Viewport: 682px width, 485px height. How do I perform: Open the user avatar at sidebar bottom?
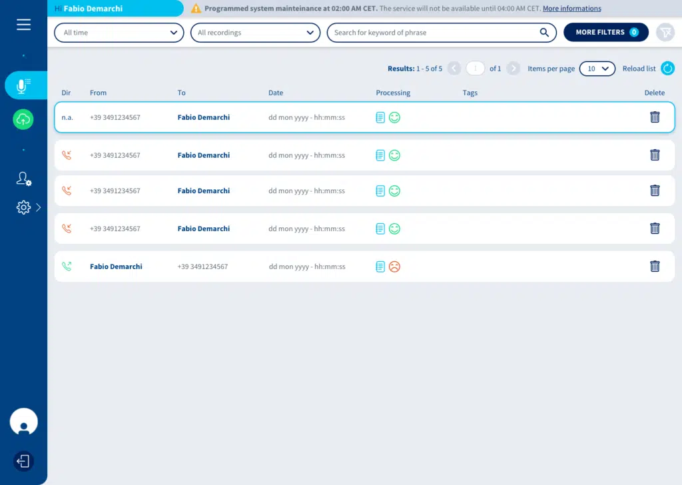point(24,422)
